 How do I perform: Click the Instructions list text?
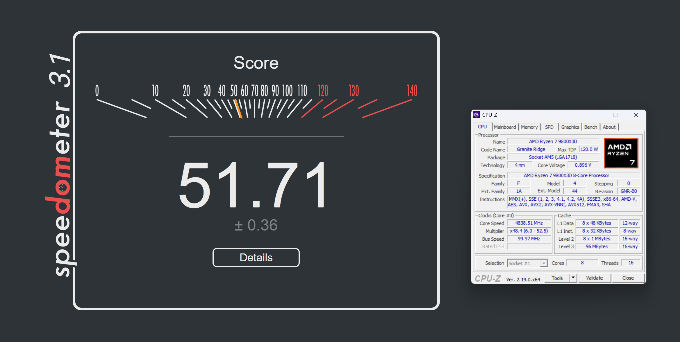(x=574, y=202)
